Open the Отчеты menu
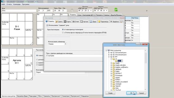Viewport: 174px width, 98px height. (x=9, y=4)
